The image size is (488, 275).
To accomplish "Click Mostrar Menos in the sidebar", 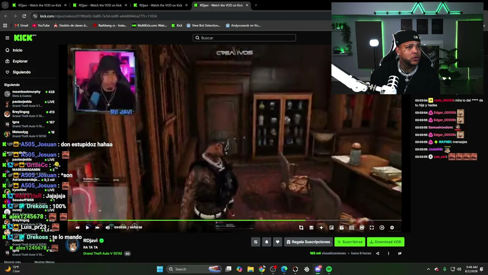I will 45,262.
